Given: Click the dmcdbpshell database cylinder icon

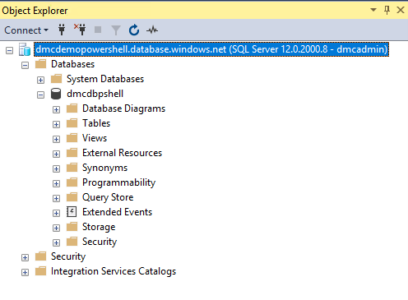Looking at the screenshot, I should pyautogui.click(x=56, y=94).
